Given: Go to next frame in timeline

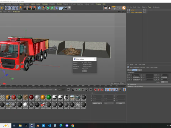Looking at the screenshot, I should [x=83, y=90].
